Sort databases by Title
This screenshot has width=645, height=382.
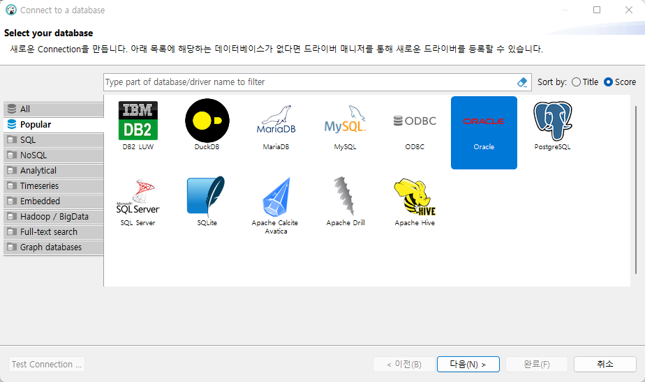[585, 82]
